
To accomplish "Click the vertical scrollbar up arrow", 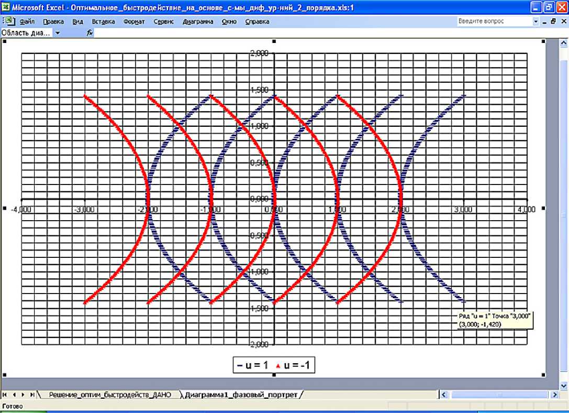I will click(564, 43).
